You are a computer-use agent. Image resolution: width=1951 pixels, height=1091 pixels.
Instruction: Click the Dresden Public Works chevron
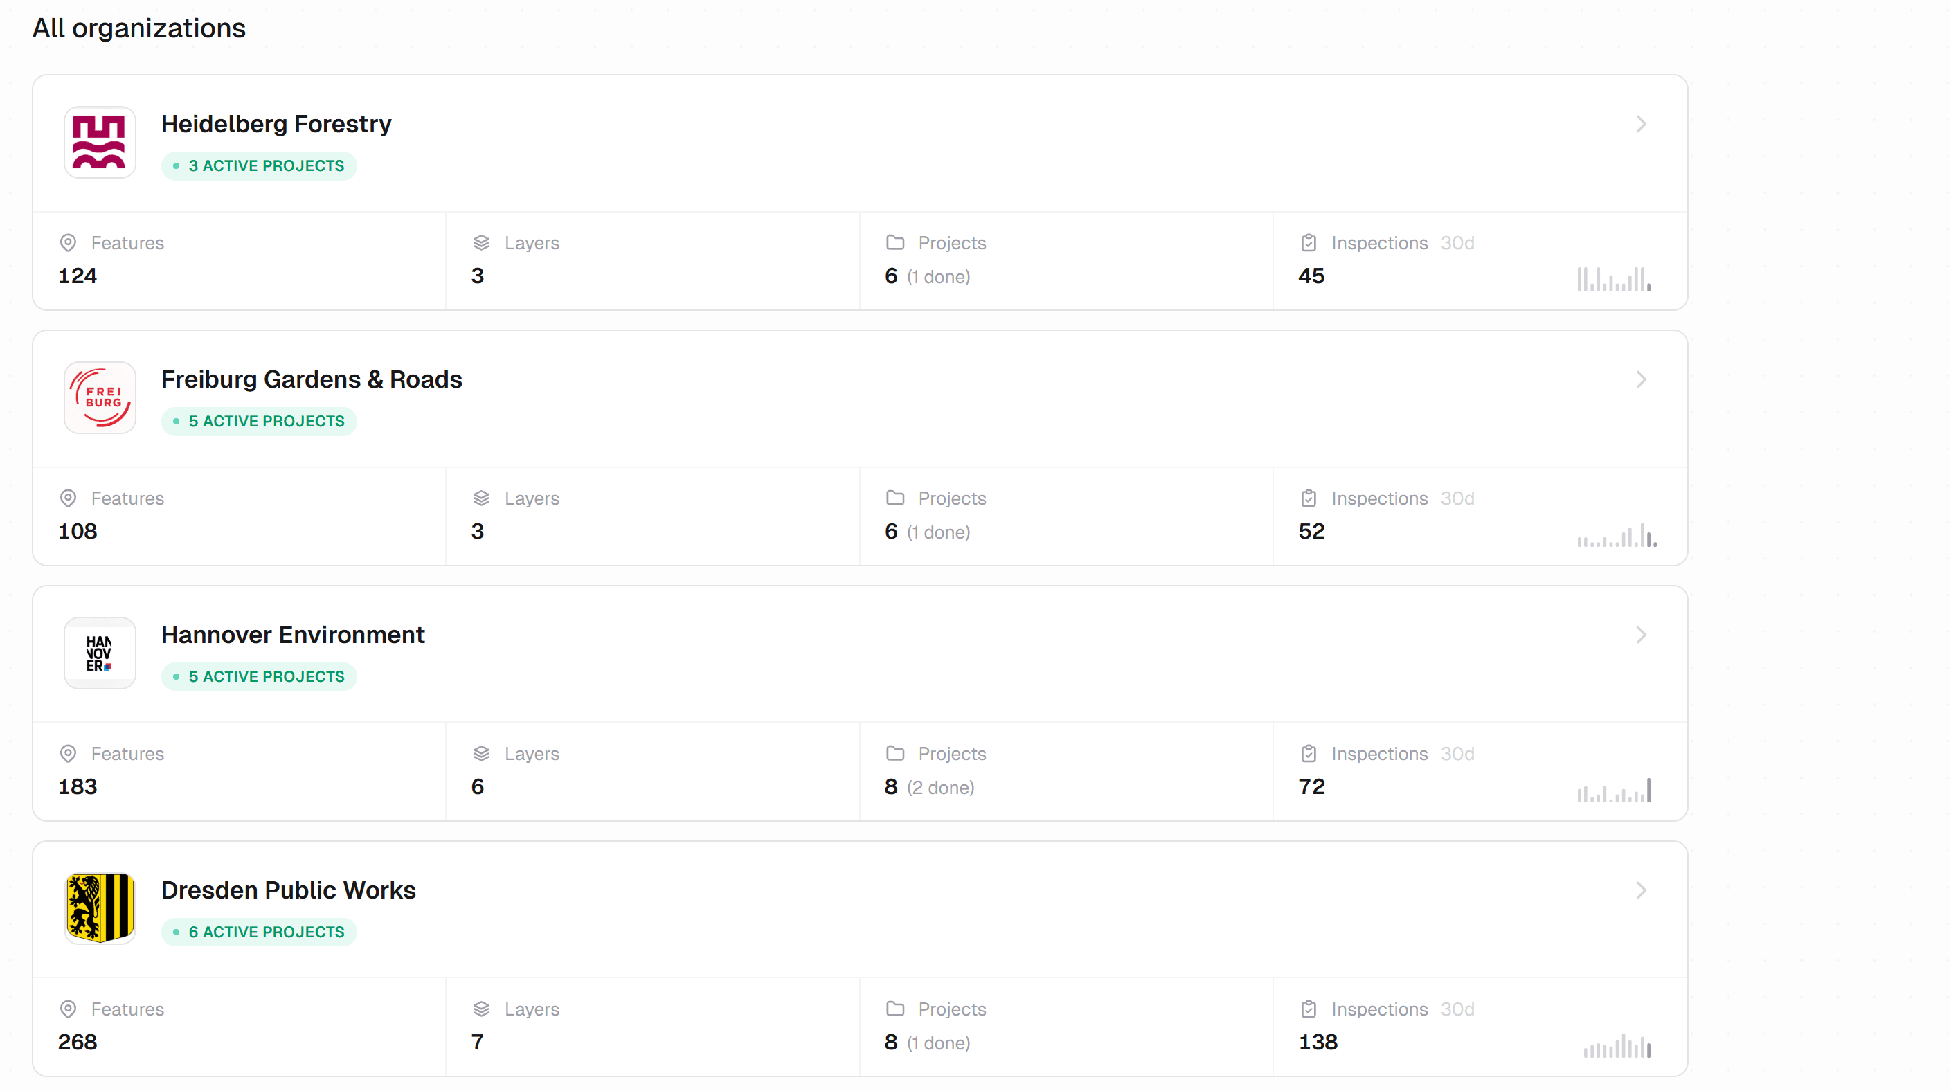pyautogui.click(x=1640, y=890)
